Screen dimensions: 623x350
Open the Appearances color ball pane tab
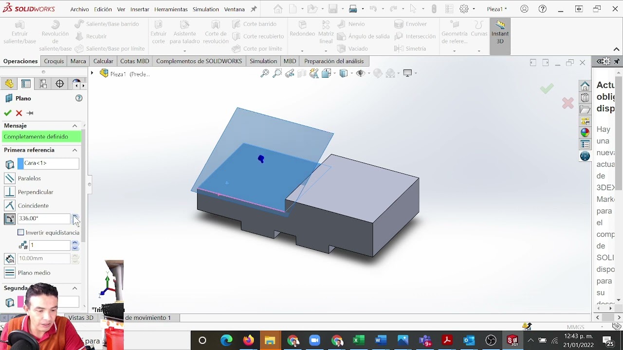point(585,132)
